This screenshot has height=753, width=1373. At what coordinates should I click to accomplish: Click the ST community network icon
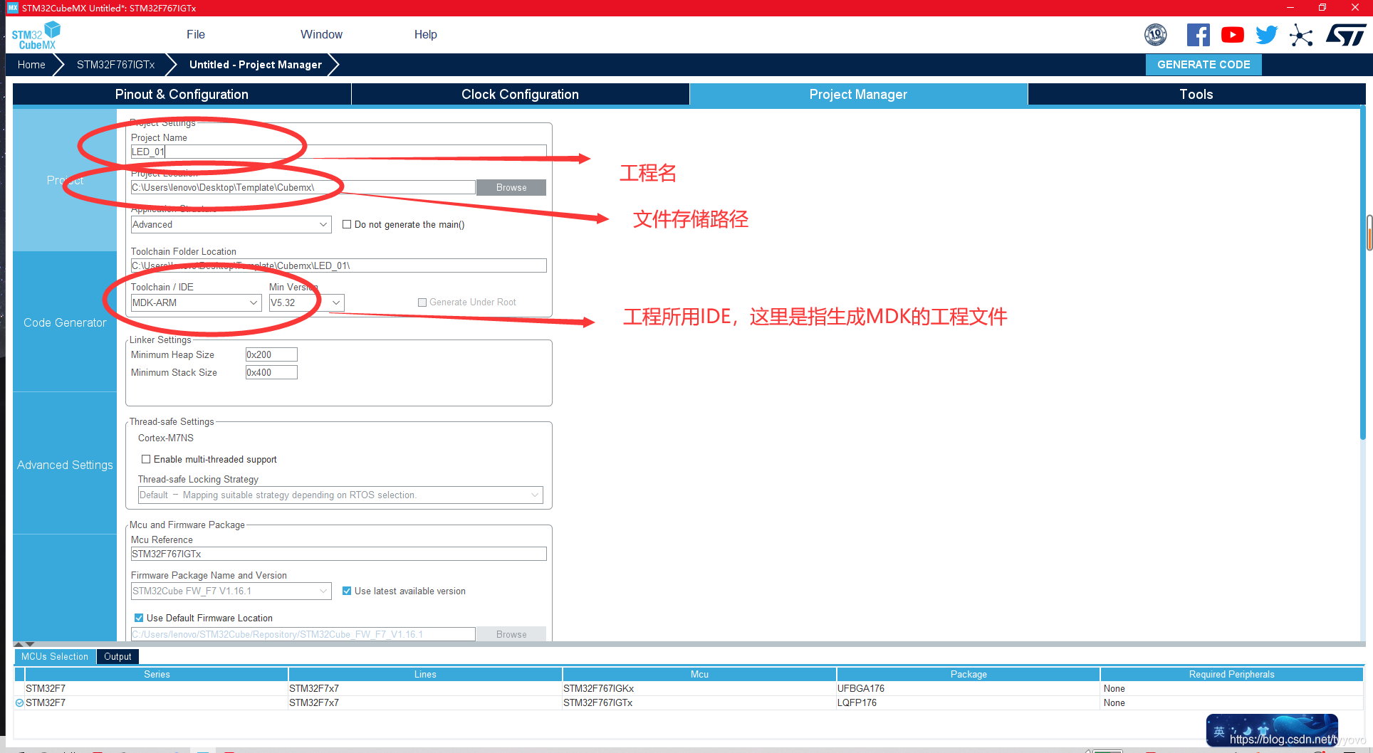pyautogui.click(x=1301, y=35)
